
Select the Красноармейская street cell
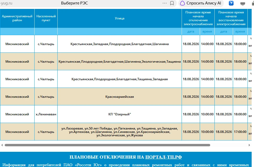point(120,97)
